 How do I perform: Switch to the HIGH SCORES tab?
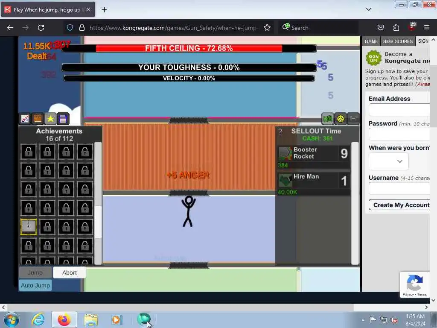(398, 41)
